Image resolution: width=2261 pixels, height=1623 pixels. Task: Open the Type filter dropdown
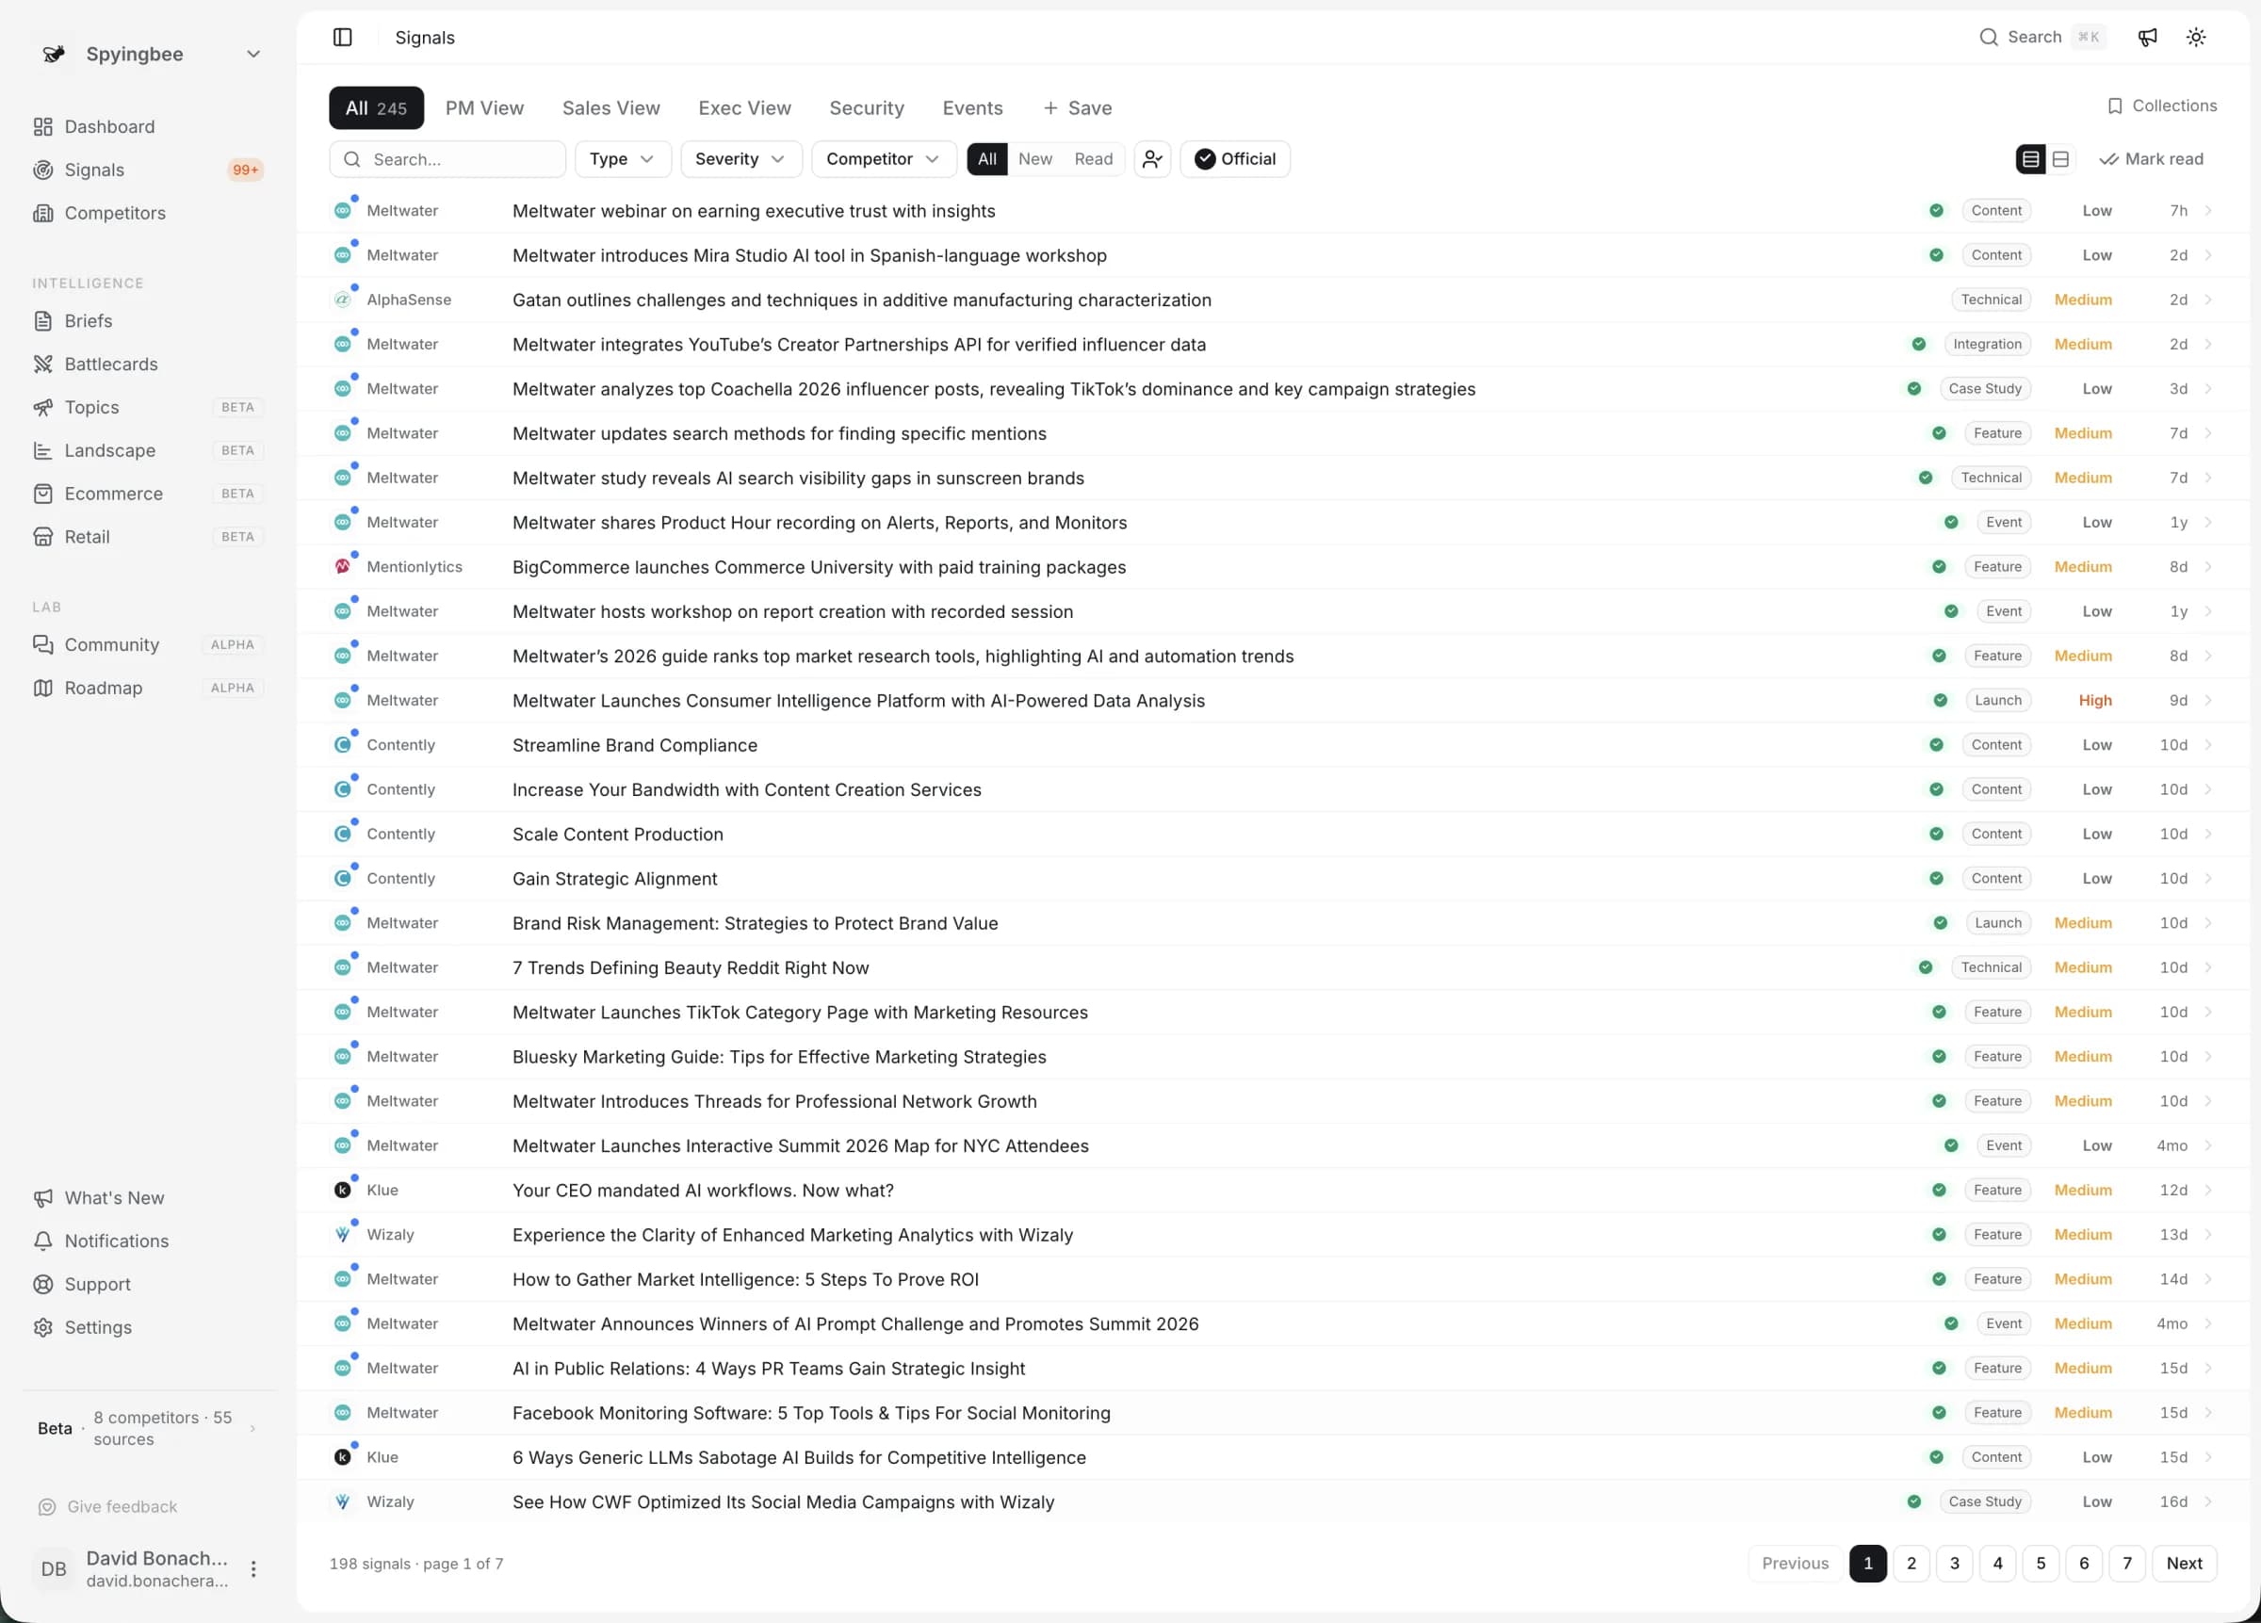[x=621, y=158]
